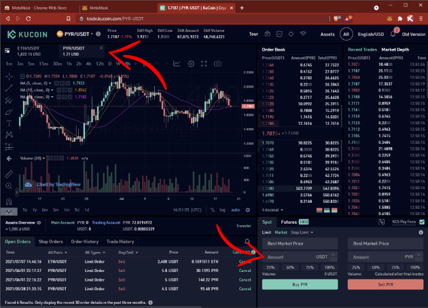Select the ETH/USDT chart tab

click(28, 51)
